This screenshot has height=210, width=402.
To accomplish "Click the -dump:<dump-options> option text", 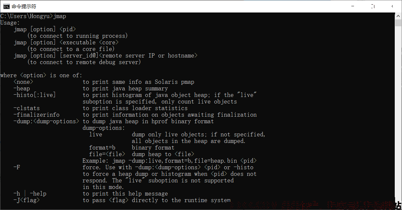I will [46, 121].
